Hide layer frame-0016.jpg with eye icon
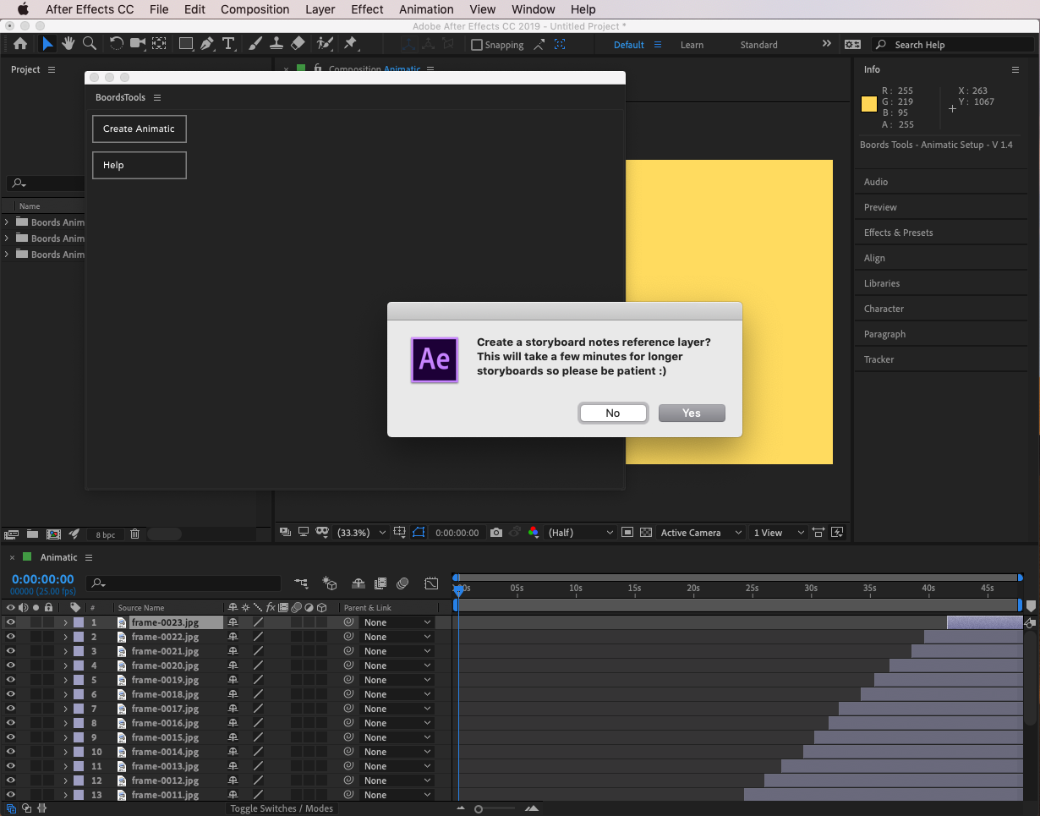 (11, 723)
